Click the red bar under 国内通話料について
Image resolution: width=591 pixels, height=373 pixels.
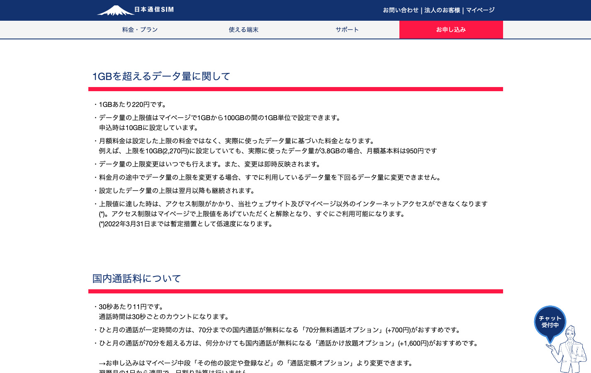click(295, 291)
